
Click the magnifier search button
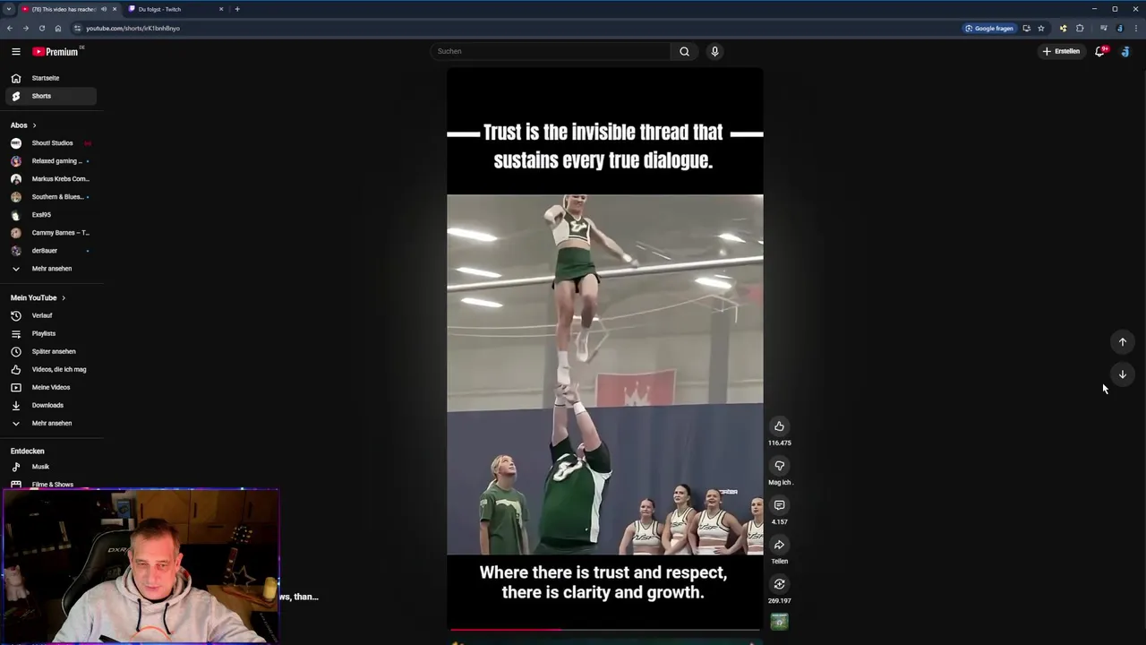click(x=685, y=51)
